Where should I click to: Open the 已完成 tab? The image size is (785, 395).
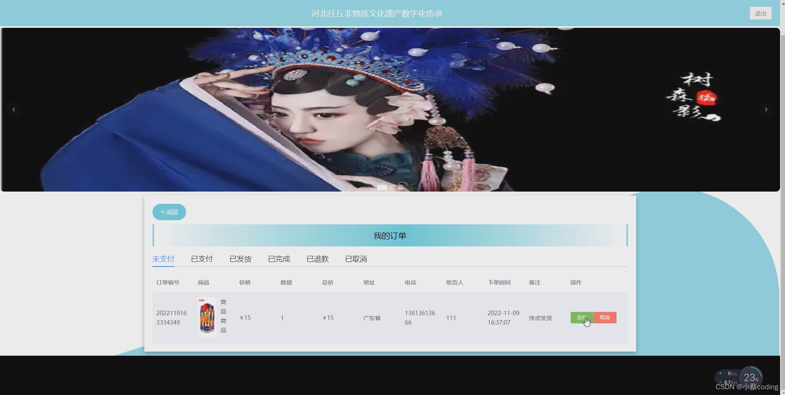point(279,259)
